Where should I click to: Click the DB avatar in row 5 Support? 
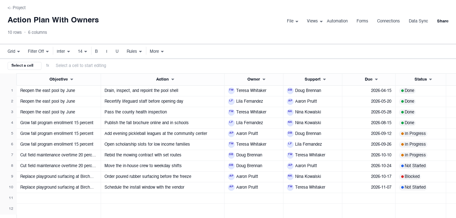[290, 133]
